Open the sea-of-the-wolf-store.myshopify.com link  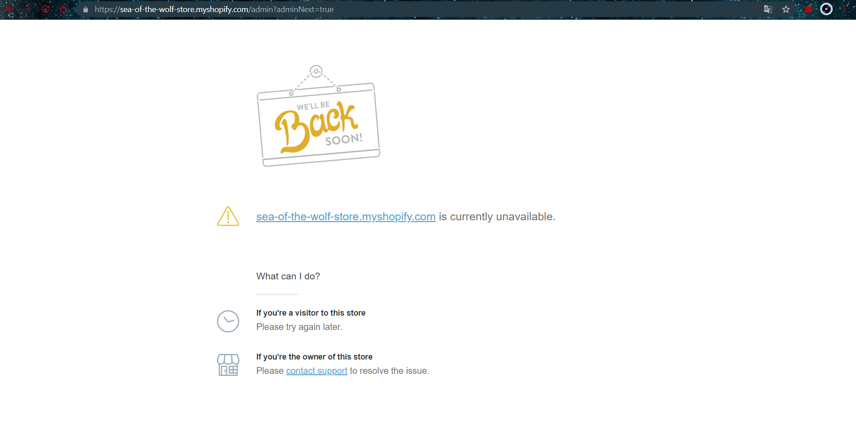(346, 217)
